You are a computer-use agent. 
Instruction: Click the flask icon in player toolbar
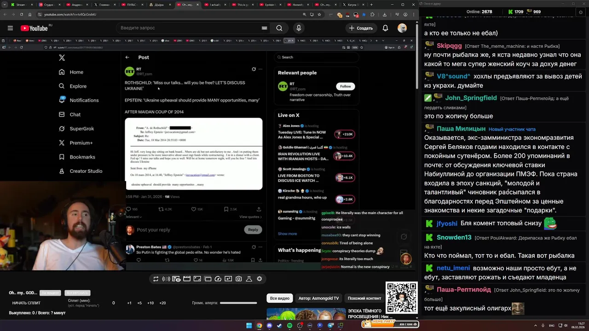249,279
